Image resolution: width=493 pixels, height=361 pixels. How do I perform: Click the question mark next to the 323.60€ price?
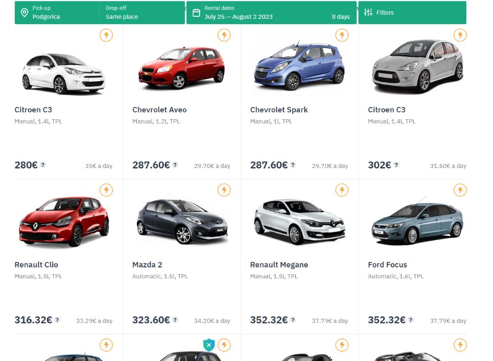tap(176, 320)
